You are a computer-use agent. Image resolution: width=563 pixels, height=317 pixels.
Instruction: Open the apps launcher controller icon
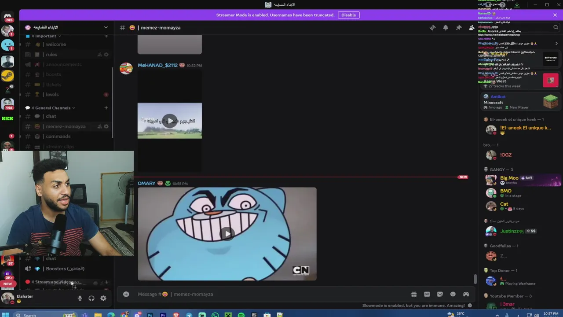[x=466, y=294]
